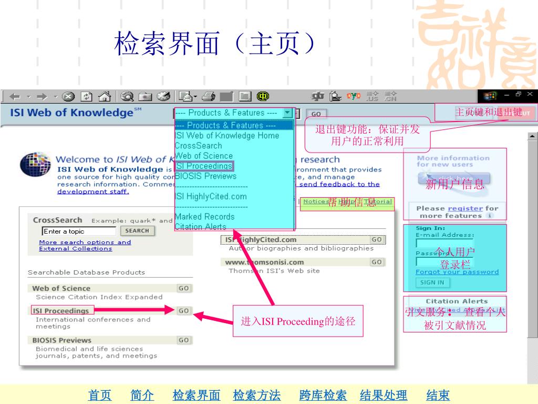Image resolution: width=538 pixels, height=404 pixels.
Task: Click the CrossSearch SEARCH button
Action: point(137,231)
